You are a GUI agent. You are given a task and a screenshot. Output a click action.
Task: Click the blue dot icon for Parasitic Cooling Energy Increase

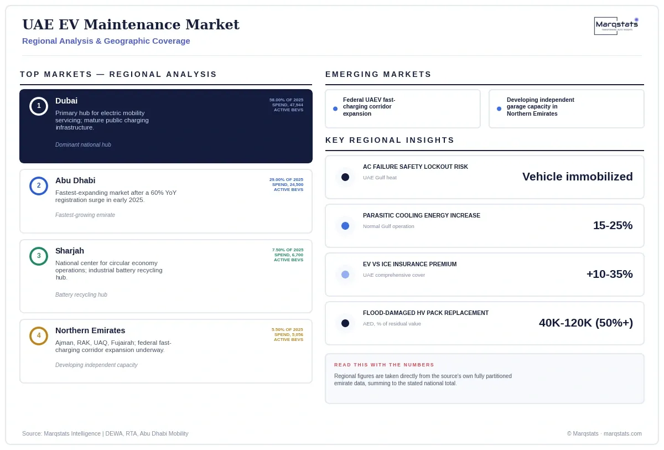pyautogui.click(x=345, y=226)
